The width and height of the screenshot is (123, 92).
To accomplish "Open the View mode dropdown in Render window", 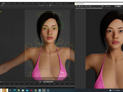I will click(x=81, y=6).
